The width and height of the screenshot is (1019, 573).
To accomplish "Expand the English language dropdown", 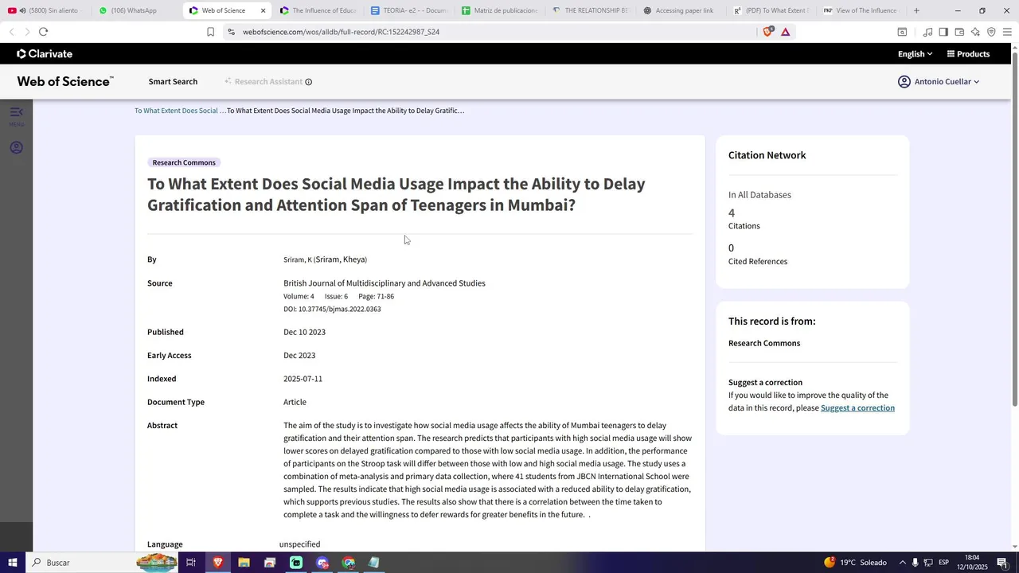I will pyautogui.click(x=915, y=54).
